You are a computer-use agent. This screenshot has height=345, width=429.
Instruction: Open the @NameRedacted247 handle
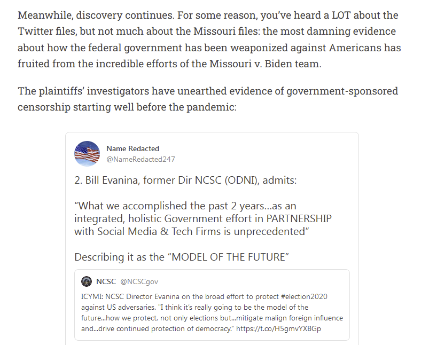tap(141, 159)
